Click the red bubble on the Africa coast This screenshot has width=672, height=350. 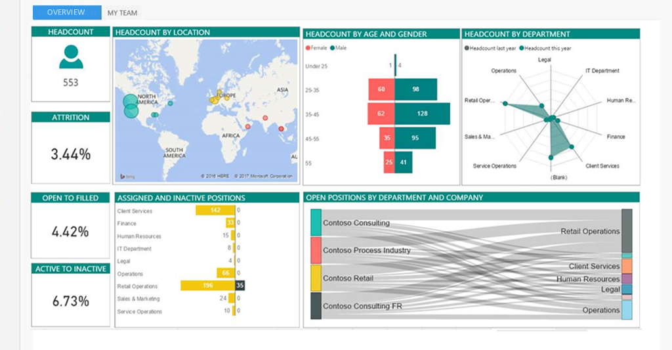[247, 127]
